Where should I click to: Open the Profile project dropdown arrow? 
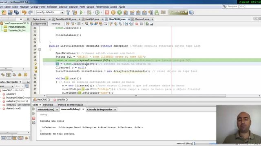coord(101,13)
